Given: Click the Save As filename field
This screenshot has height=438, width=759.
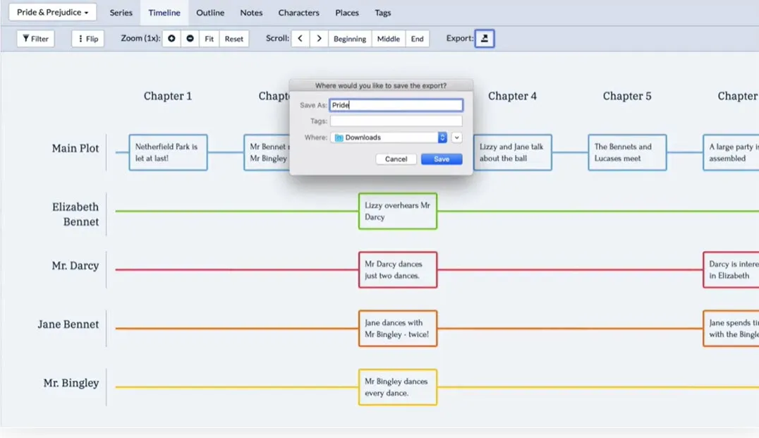Looking at the screenshot, I should point(396,105).
